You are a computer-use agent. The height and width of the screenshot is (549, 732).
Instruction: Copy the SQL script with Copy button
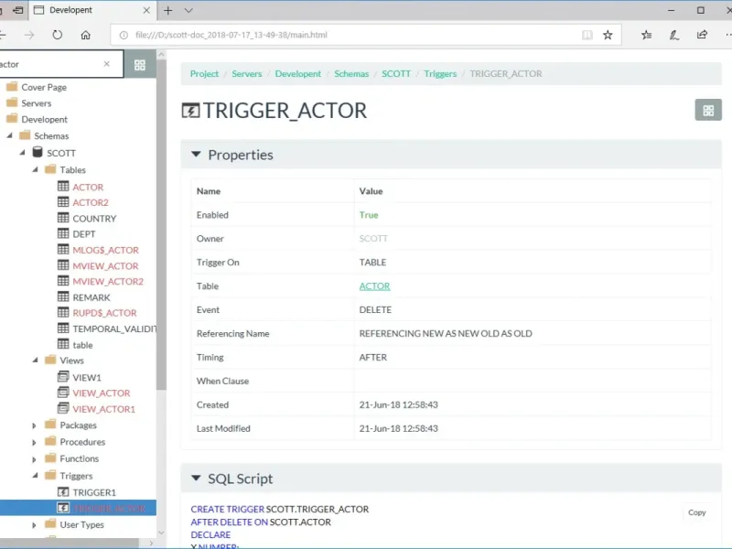point(697,512)
